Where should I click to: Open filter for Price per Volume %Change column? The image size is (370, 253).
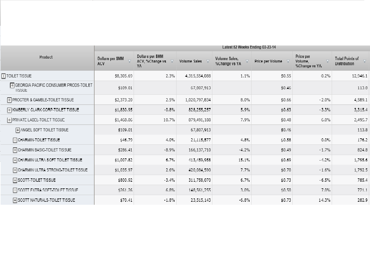[328, 61]
